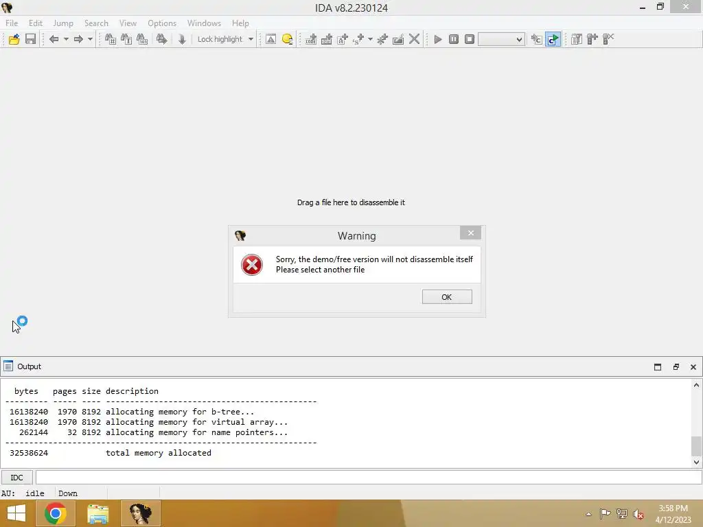Viewport: 703px width, 527px height.
Task: Click the binoculars search text icon
Action: tap(126, 39)
